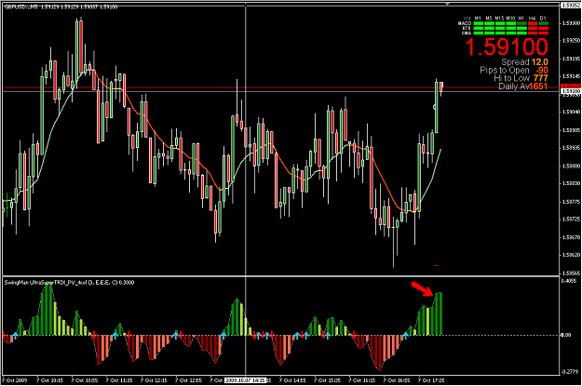Click the dark green MACD cell under H1
Screen dimensions: 582x386
521,23
